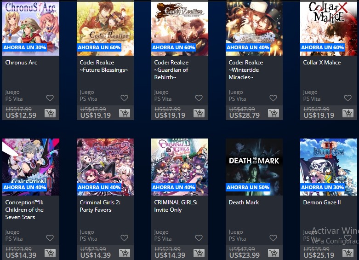Toggle wishlist heart for Collar X Malice
This screenshot has height=260, width=359.
pyautogui.click(x=348, y=98)
